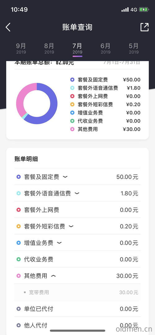The image size is (155, 335).
Task: Tap the pink 其他费用 legend dot
Action: click(x=72, y=129)
